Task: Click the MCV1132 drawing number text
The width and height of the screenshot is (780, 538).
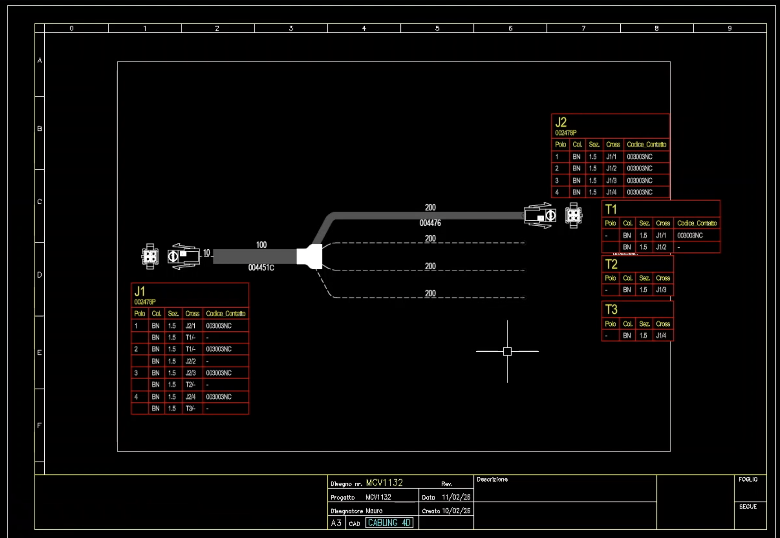Action: pyautogui.click(x=384, y=483)
